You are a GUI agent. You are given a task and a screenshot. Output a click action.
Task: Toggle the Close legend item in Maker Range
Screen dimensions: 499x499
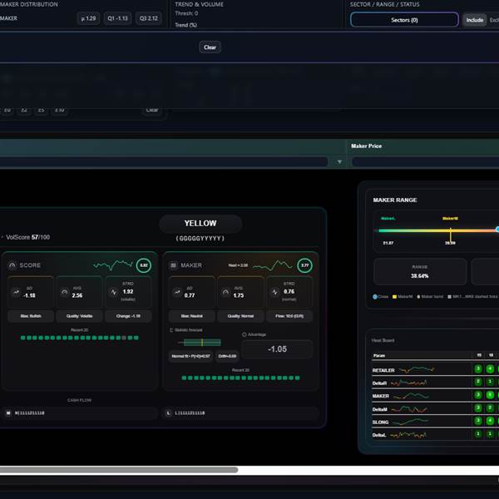pyautogui.click(x=380, y=296)
